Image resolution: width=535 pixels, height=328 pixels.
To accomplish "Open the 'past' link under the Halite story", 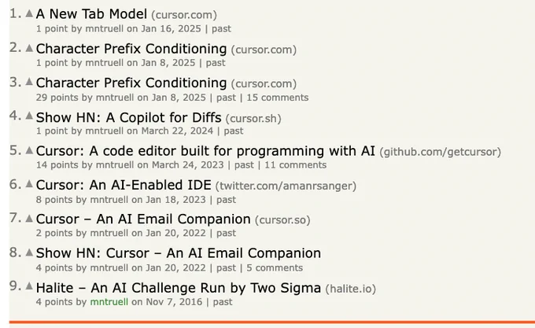I will point(223,302).
